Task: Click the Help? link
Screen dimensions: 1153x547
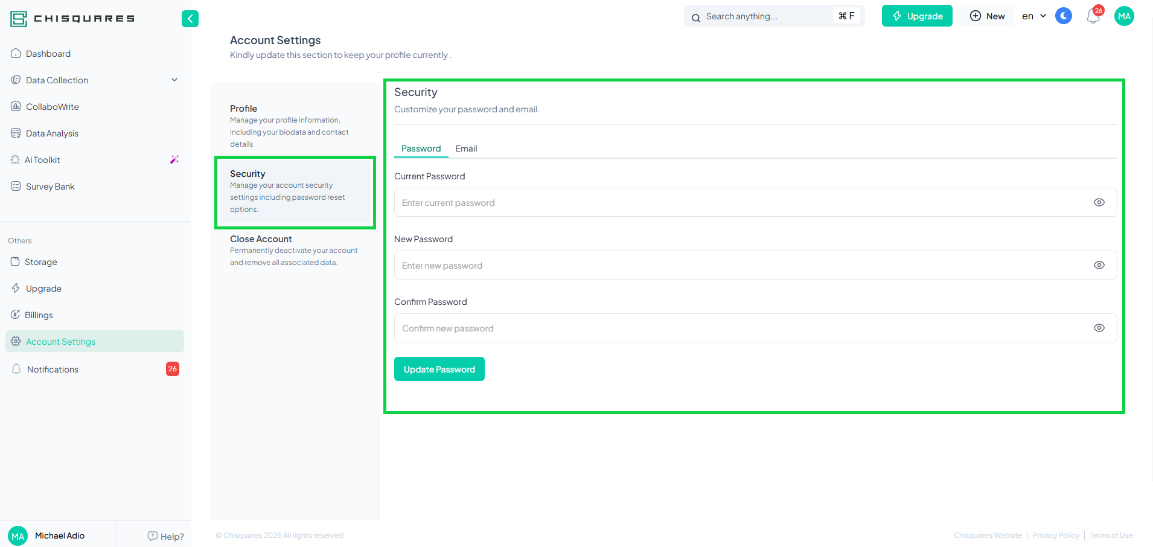Action: [x=165, y=536]
